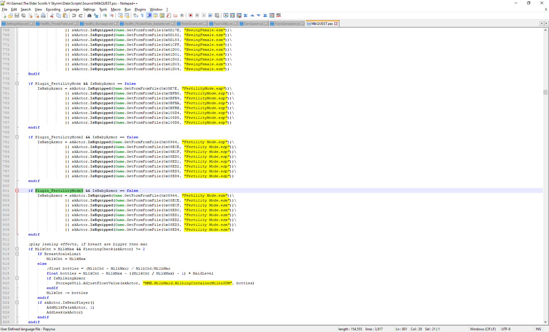
Task: Click the Ln : 801 status bar indicator
Action: [401, 329]
